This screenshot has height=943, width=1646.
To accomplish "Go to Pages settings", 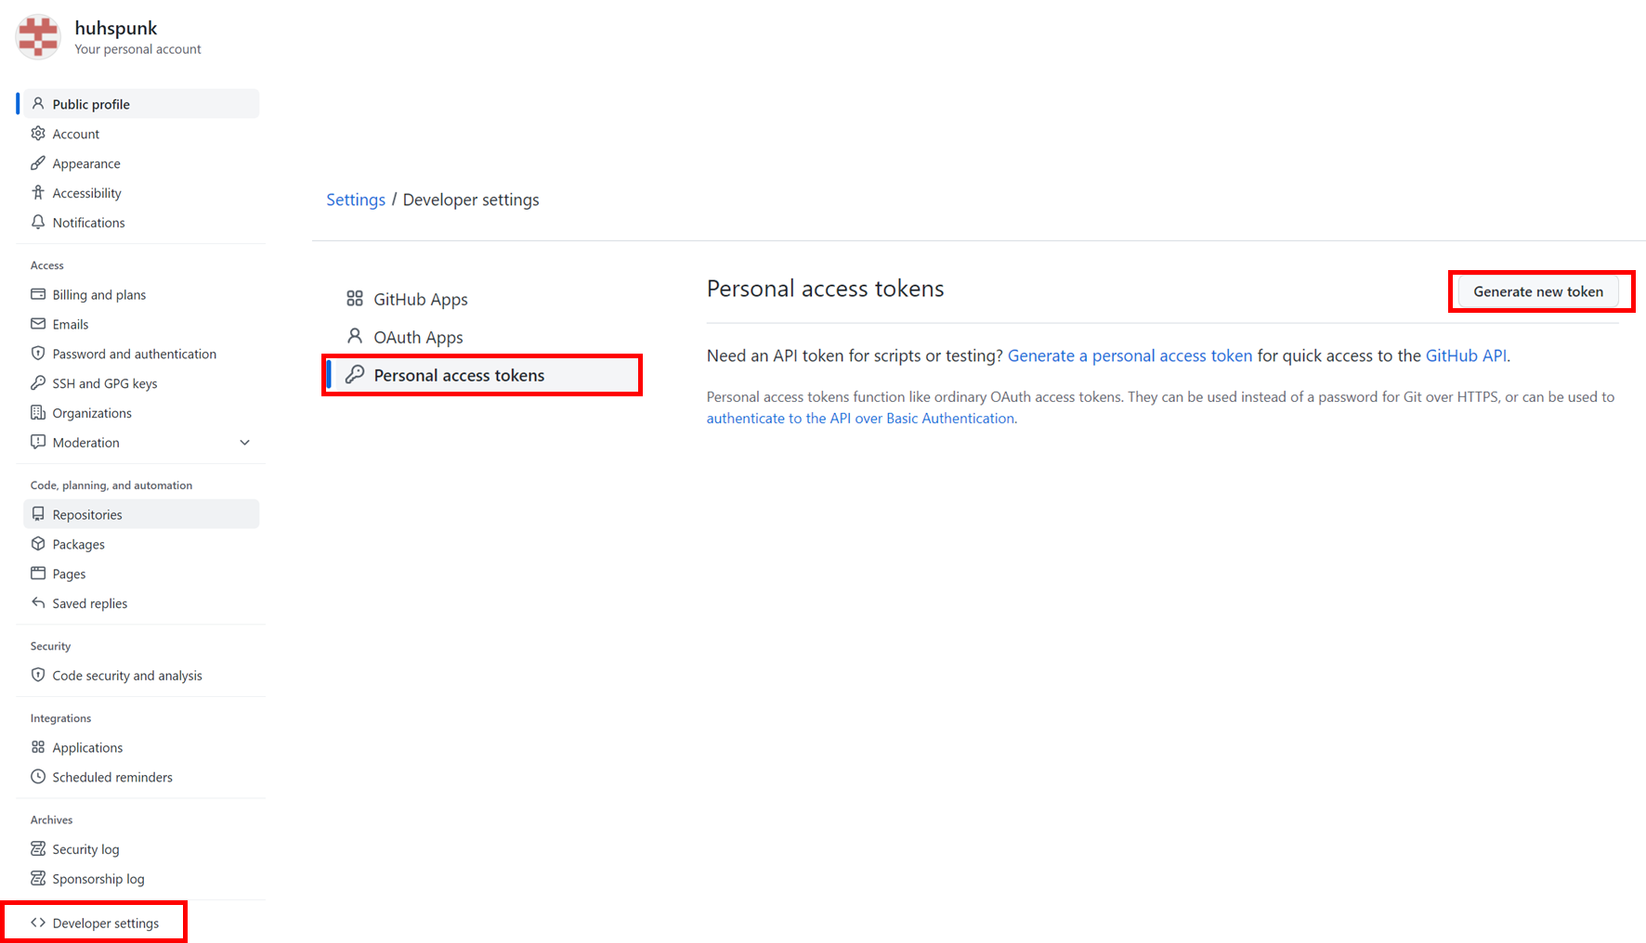I will 141,574.
